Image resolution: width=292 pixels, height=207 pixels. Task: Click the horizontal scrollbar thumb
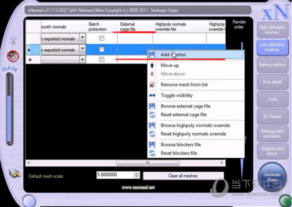[x=148, y=163]
